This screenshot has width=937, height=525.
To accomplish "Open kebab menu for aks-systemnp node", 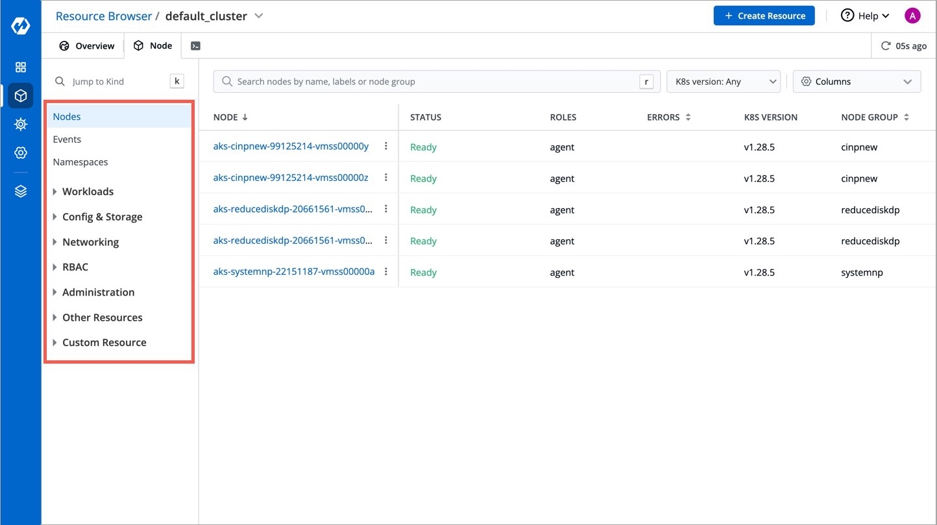I will click(x=386, y=272).
